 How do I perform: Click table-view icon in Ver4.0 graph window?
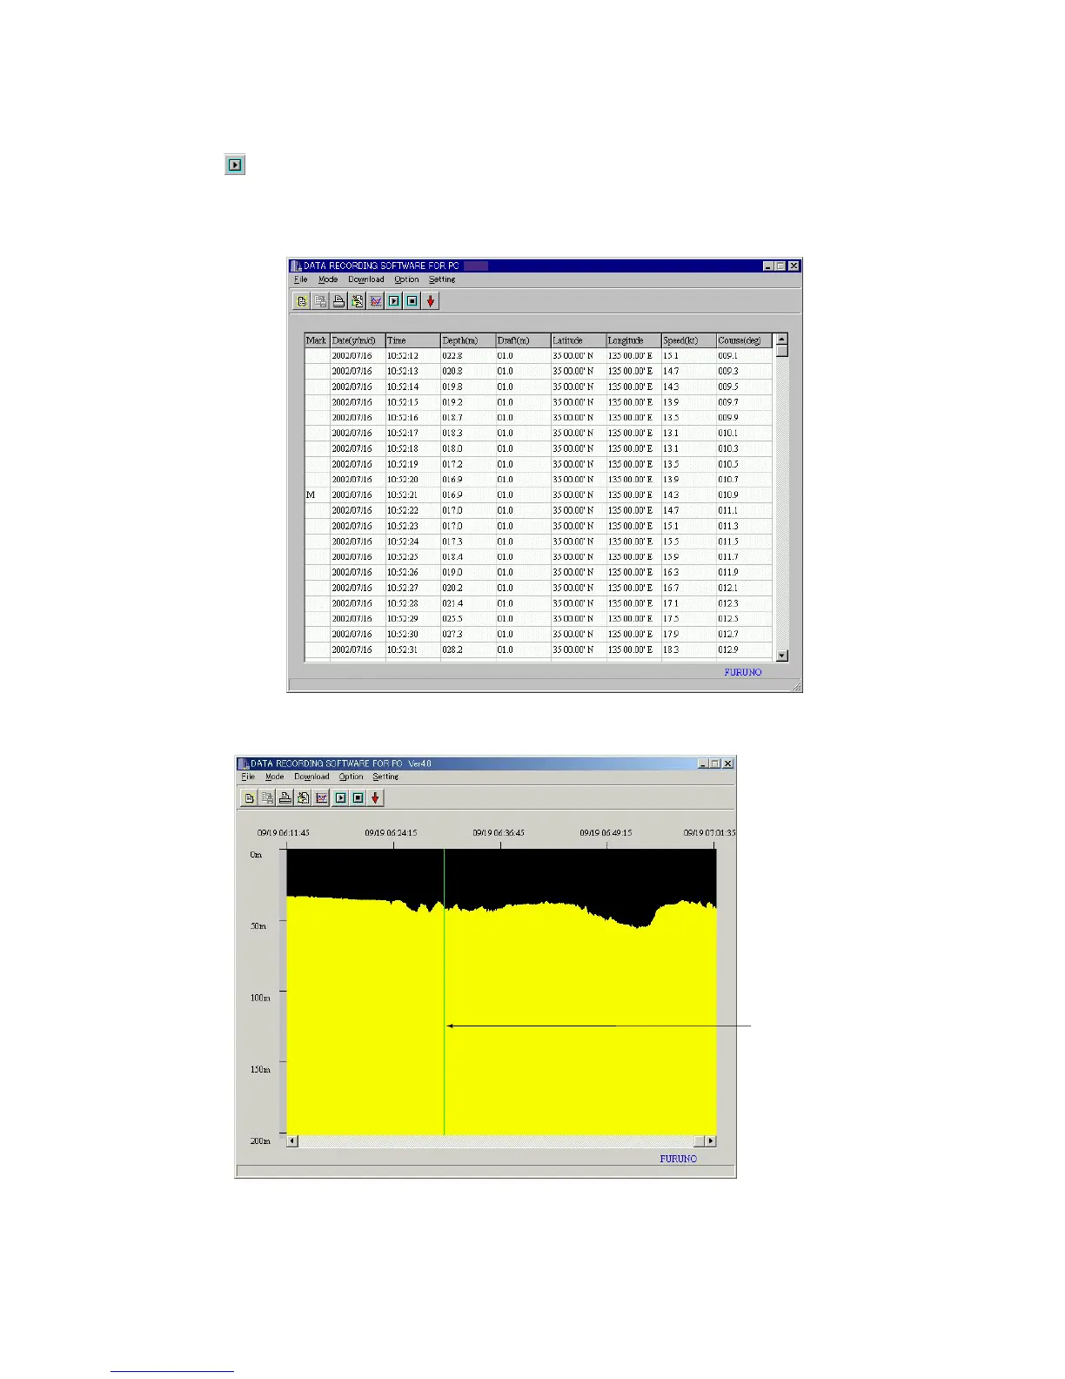pyautogui.click(x=303, y=797)
